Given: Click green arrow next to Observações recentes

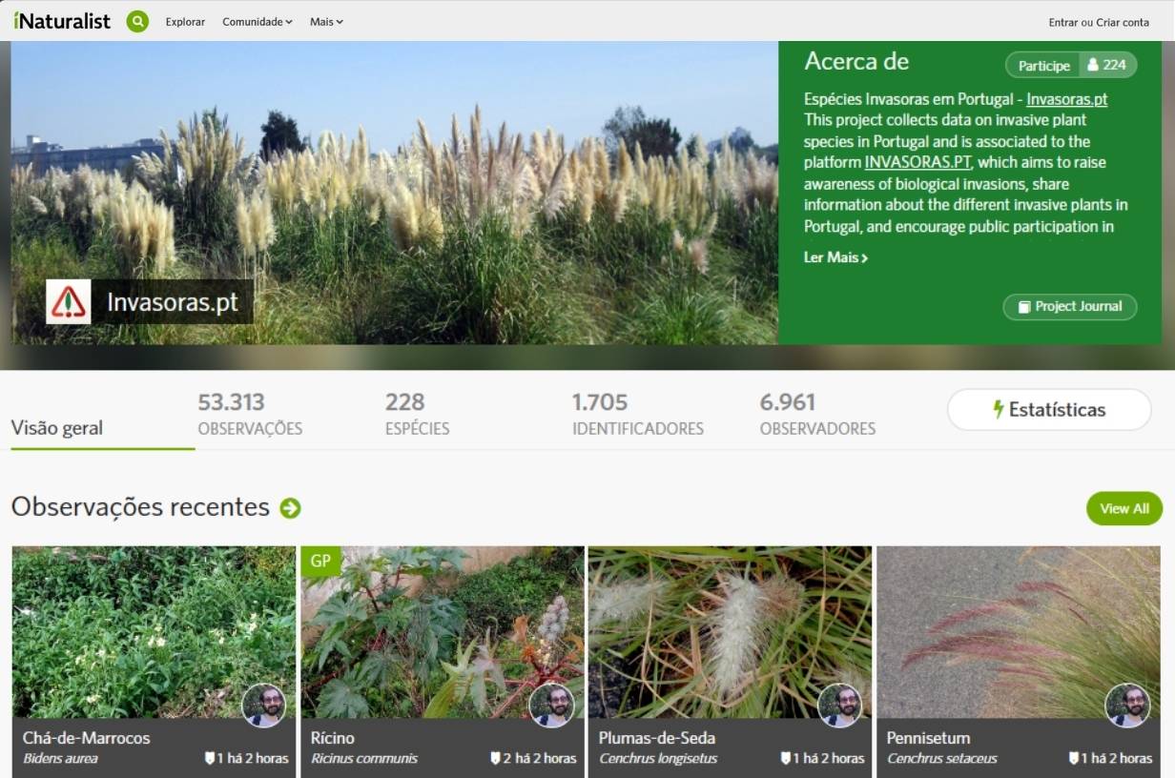Looking at the screenshot, I should pos(290,508).
